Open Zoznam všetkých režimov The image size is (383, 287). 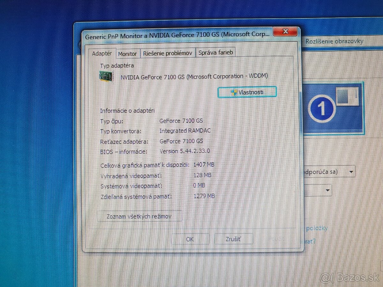tap(139, 216)
